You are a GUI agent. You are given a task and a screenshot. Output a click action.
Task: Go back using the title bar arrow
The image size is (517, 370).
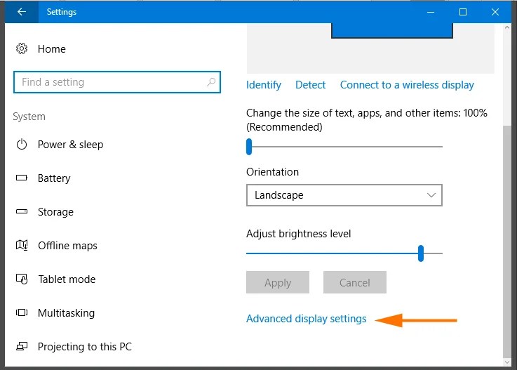click(x=22, y=12)
